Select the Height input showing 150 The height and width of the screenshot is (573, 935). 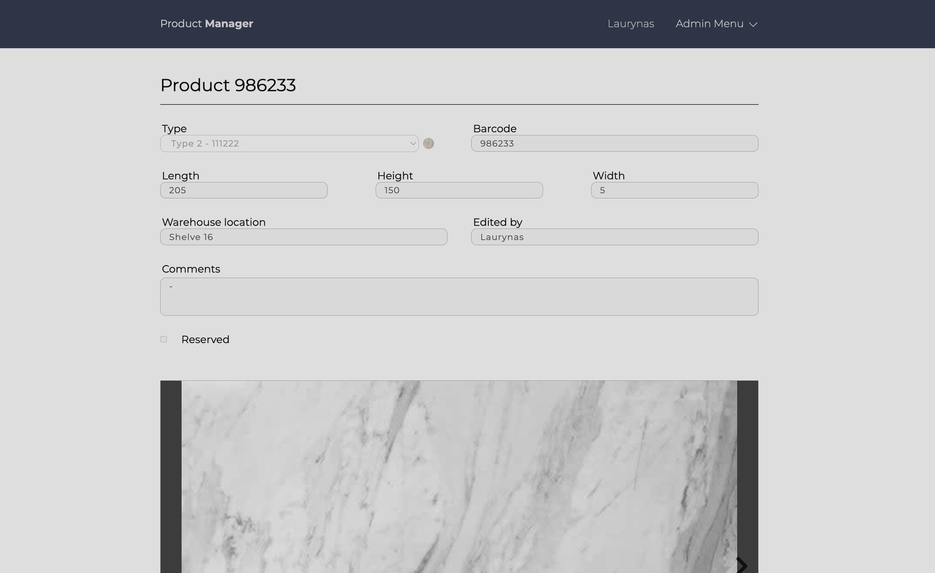tap(459, 191)
